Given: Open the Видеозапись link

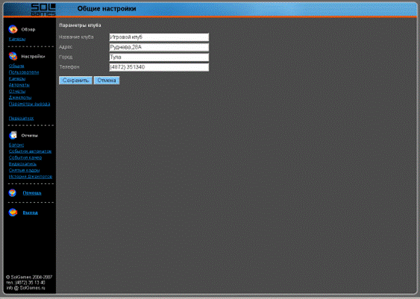Looking at the screenshot, I should [x=22, y=164].
